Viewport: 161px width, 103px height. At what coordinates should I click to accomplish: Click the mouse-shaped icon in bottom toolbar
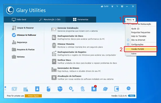click(x=49, y=89)
